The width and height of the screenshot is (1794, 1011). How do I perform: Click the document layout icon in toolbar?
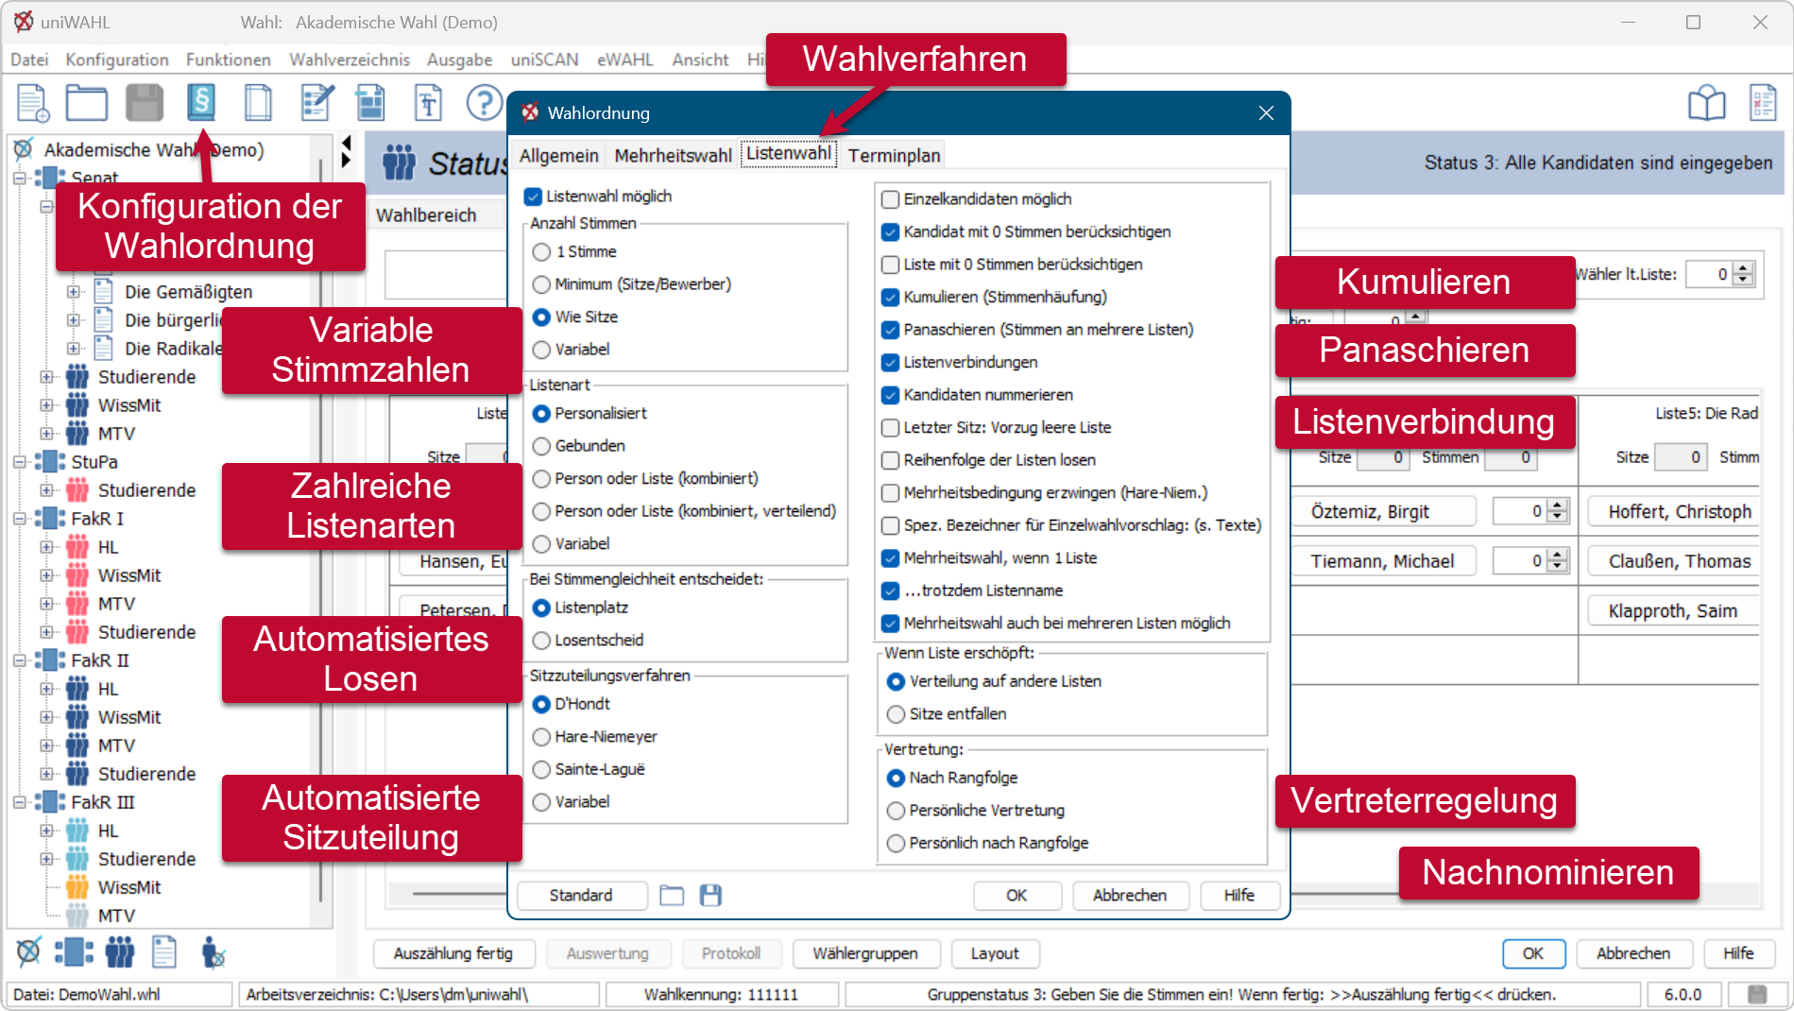click(371, 103)
